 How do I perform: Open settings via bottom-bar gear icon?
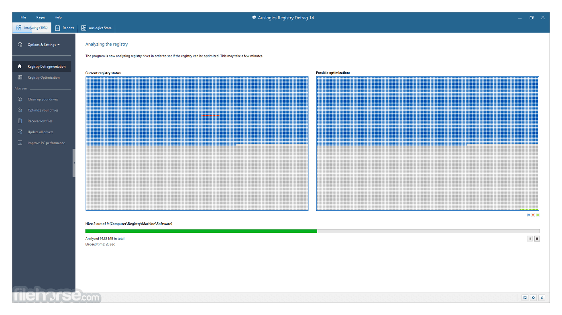pyautogui.click(x=533, y=297)
